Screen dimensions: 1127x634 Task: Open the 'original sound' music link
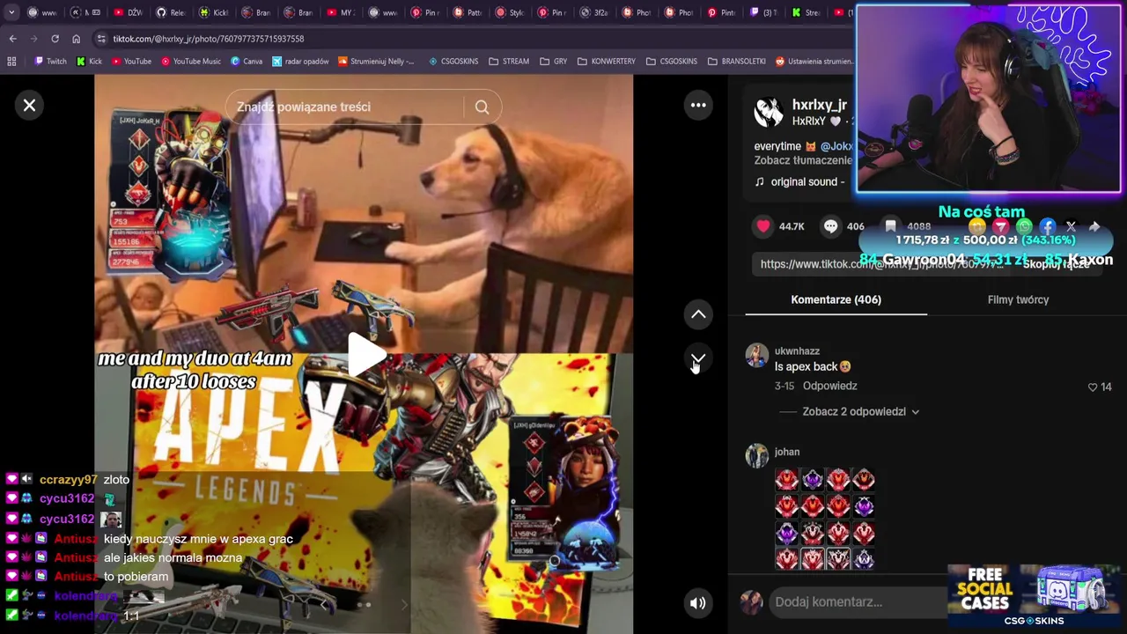point(799,182)
